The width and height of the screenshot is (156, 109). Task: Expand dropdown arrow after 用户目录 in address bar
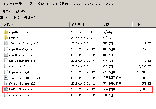[24, 4]
